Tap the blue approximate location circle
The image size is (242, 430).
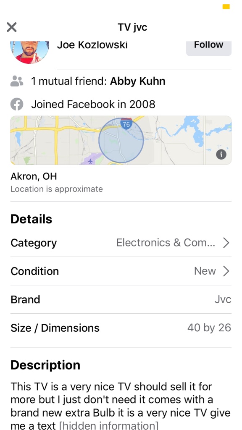pyautogui.click(x=121, y=140)
